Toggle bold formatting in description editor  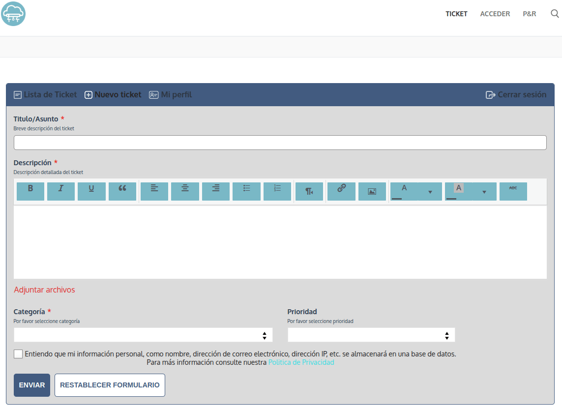click(x=30, y=191)
